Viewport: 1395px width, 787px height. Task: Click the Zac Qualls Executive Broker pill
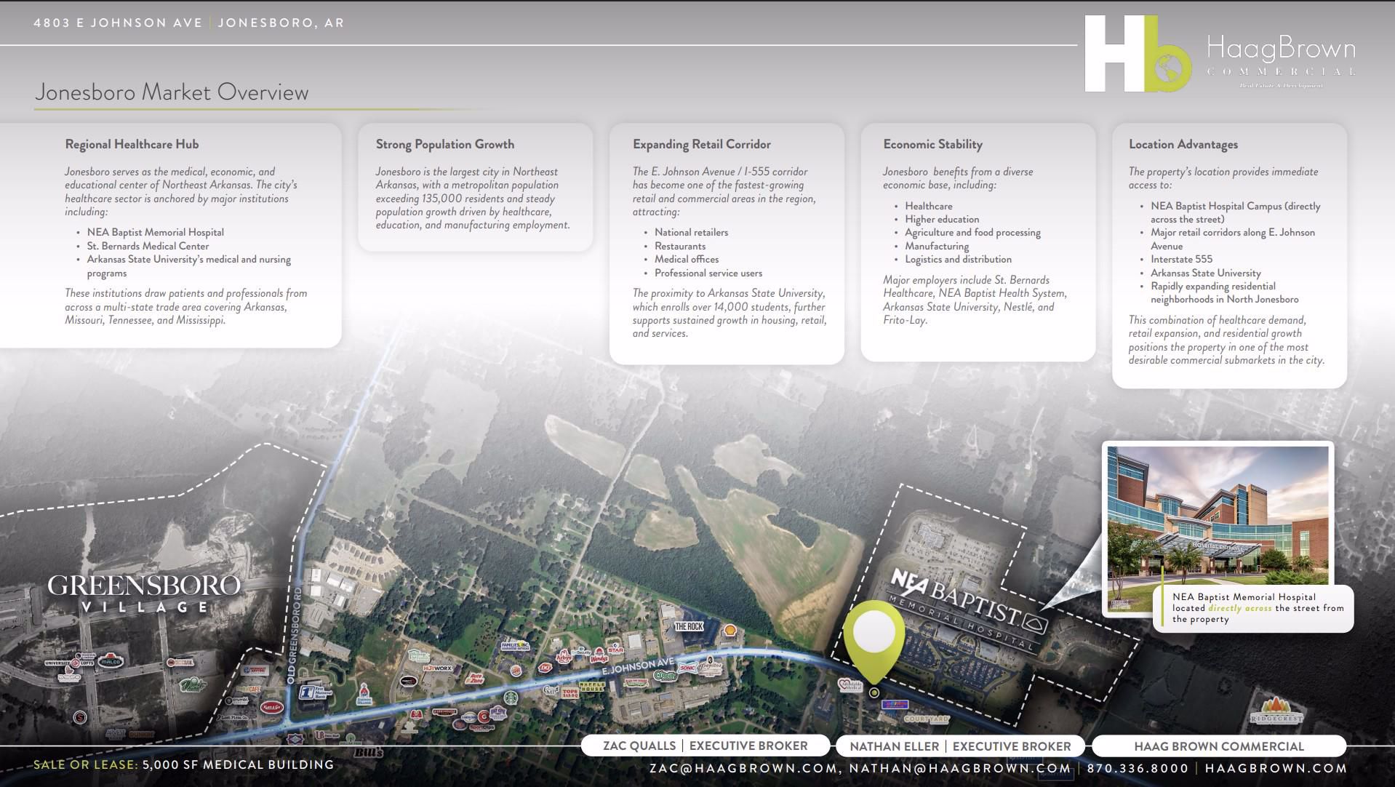tap(706, 746)
